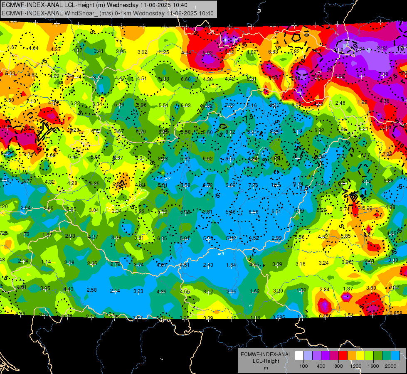The height and width of the screenshot is (374, 407).
Task: Click the white legend color swatch
Action: pos(299,356)
